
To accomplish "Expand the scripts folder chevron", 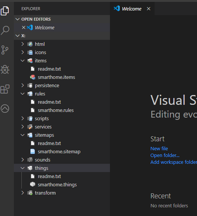I will click(23, 118).
